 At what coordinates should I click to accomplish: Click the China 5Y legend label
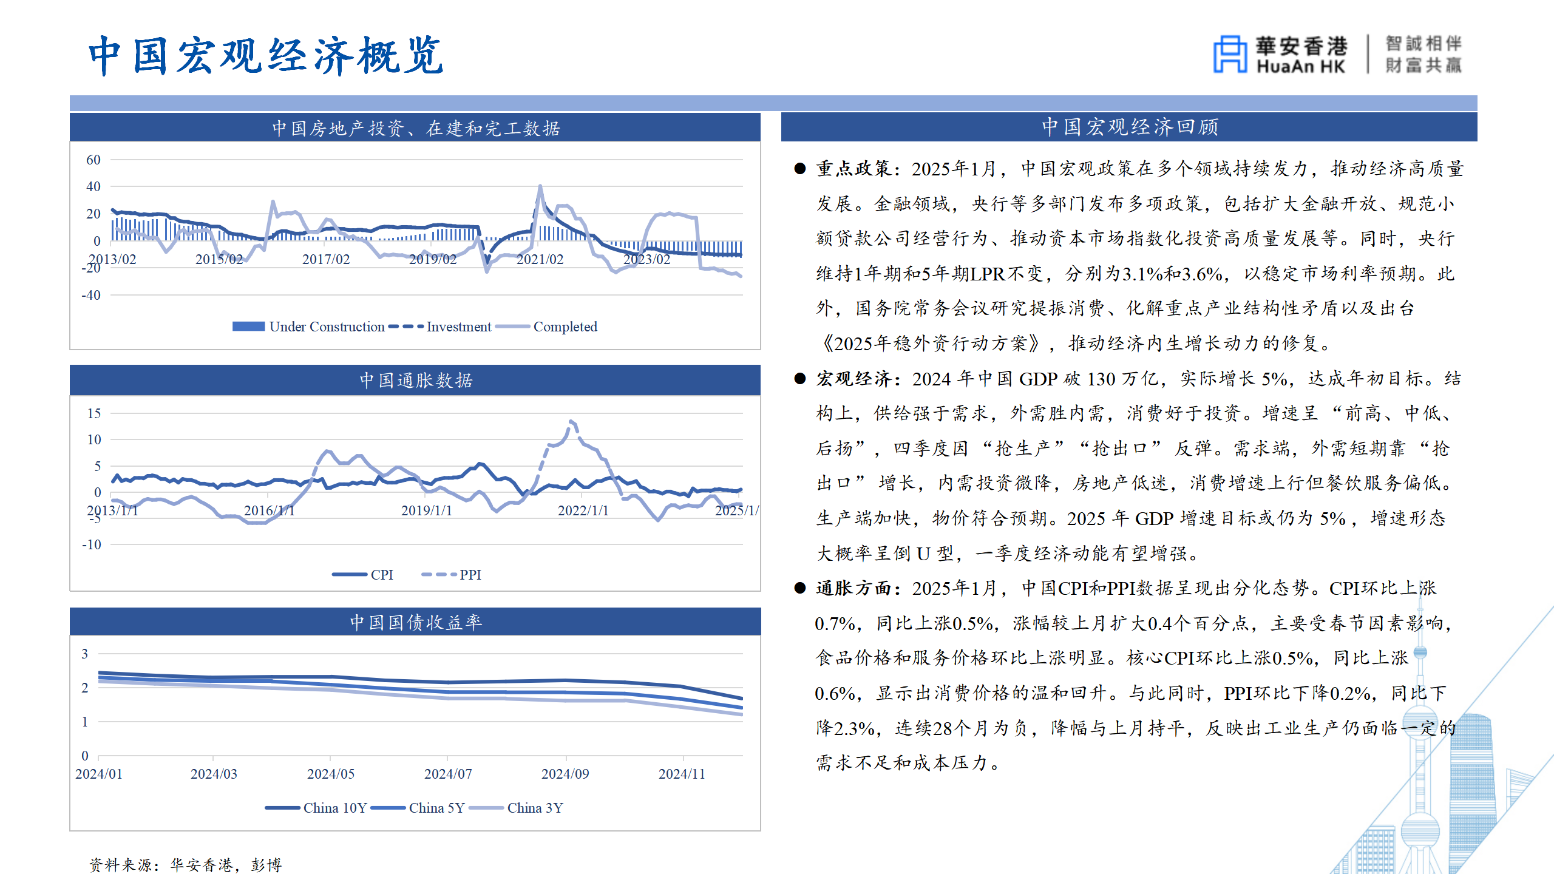pyautogui.click(x=436, y=808)
